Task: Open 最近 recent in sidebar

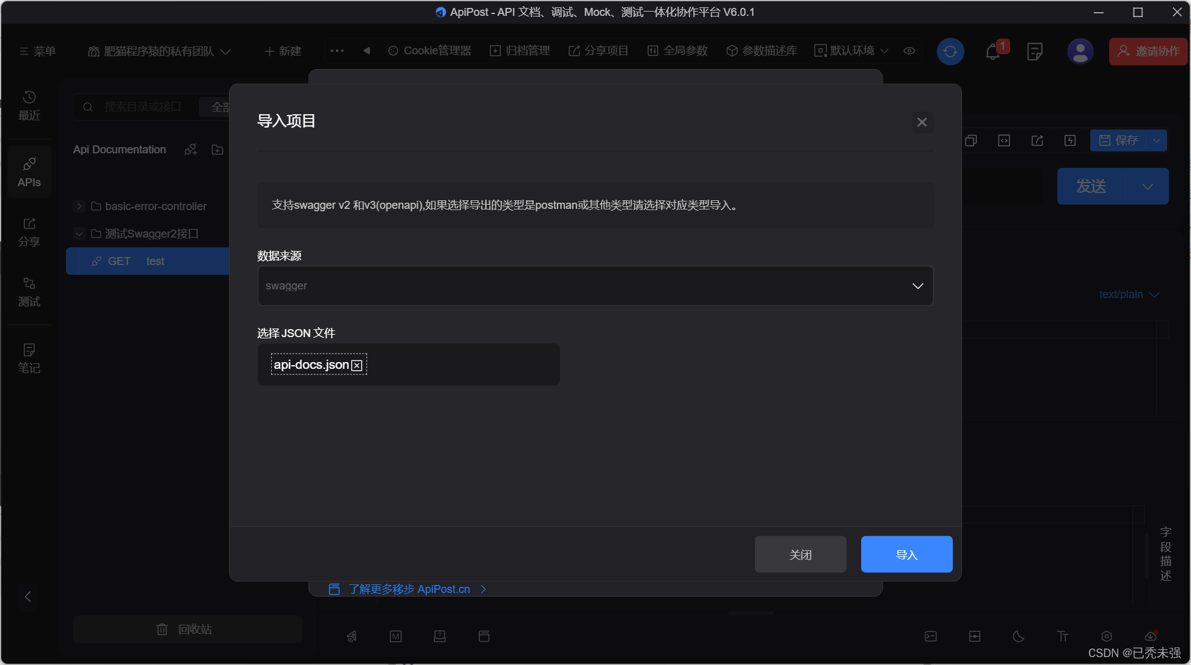Action: 29,106
